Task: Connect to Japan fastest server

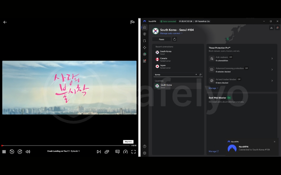Action: pos(178,66)
